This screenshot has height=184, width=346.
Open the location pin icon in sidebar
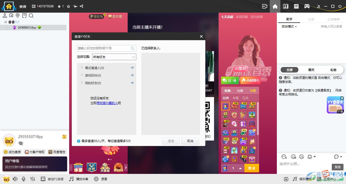18,16
